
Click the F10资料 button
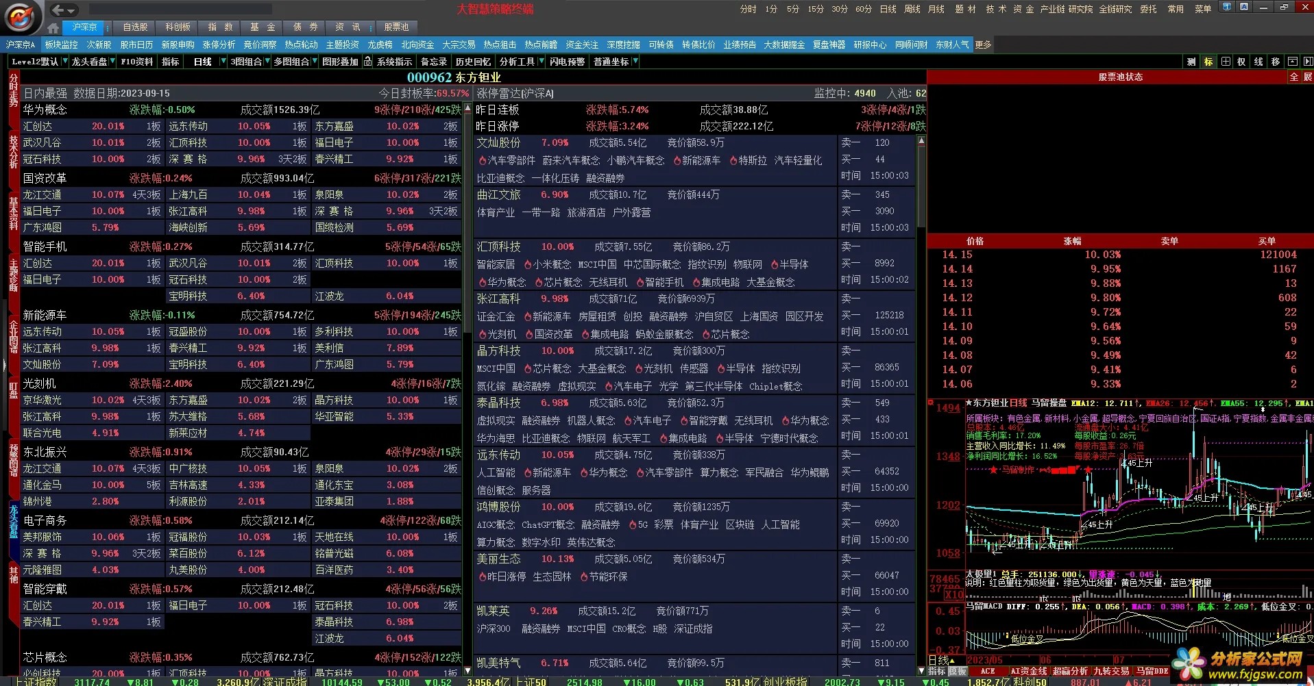137,62
